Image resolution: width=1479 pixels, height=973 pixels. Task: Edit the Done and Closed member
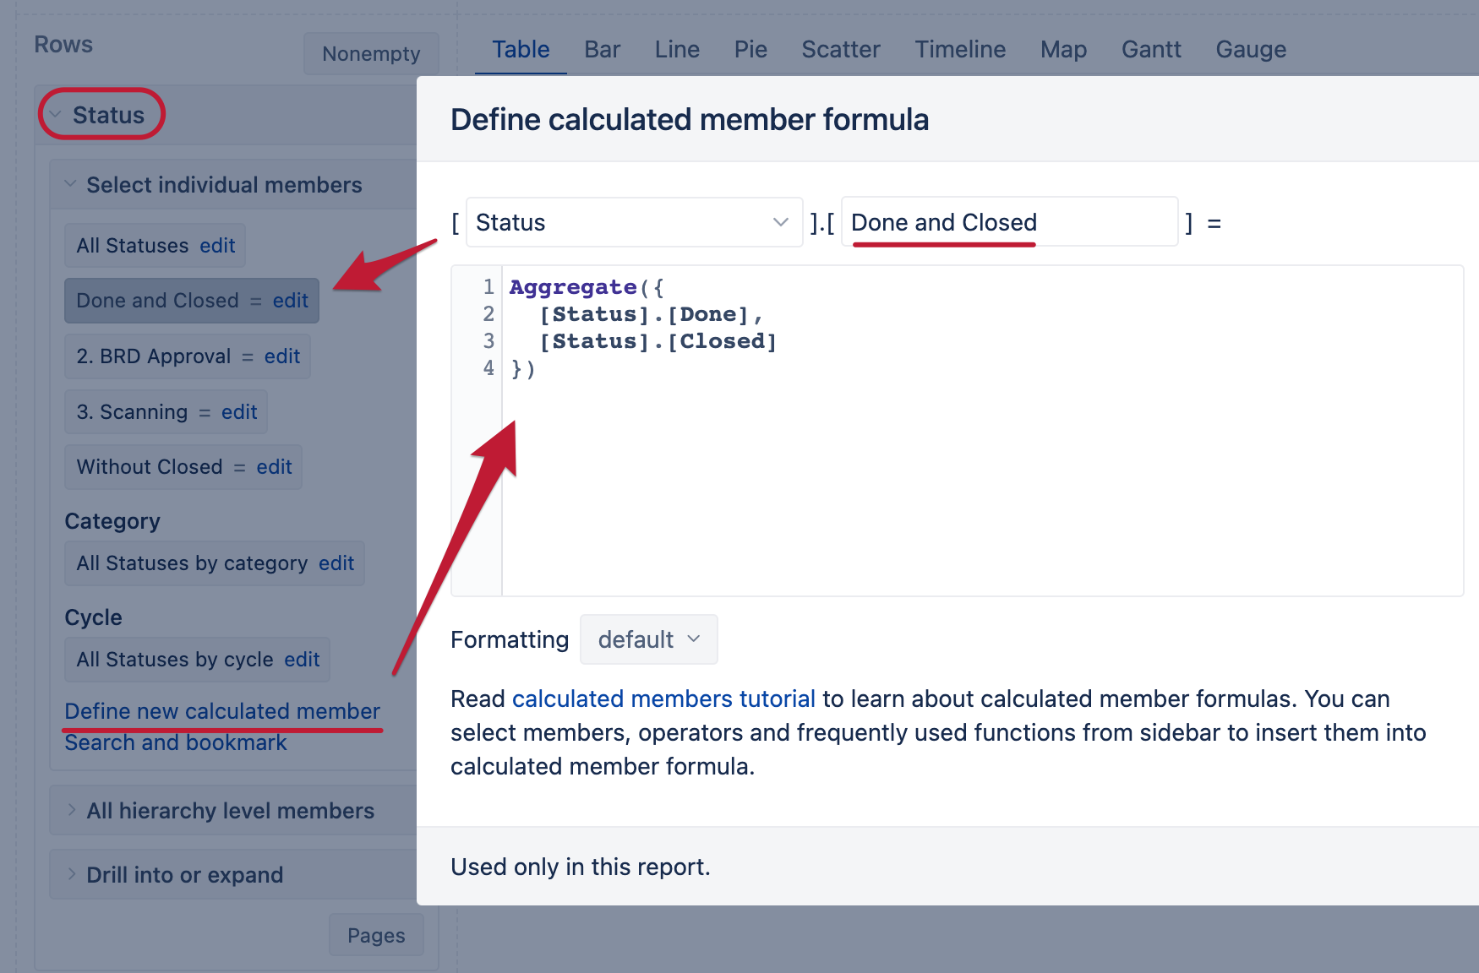click(290, 301)
